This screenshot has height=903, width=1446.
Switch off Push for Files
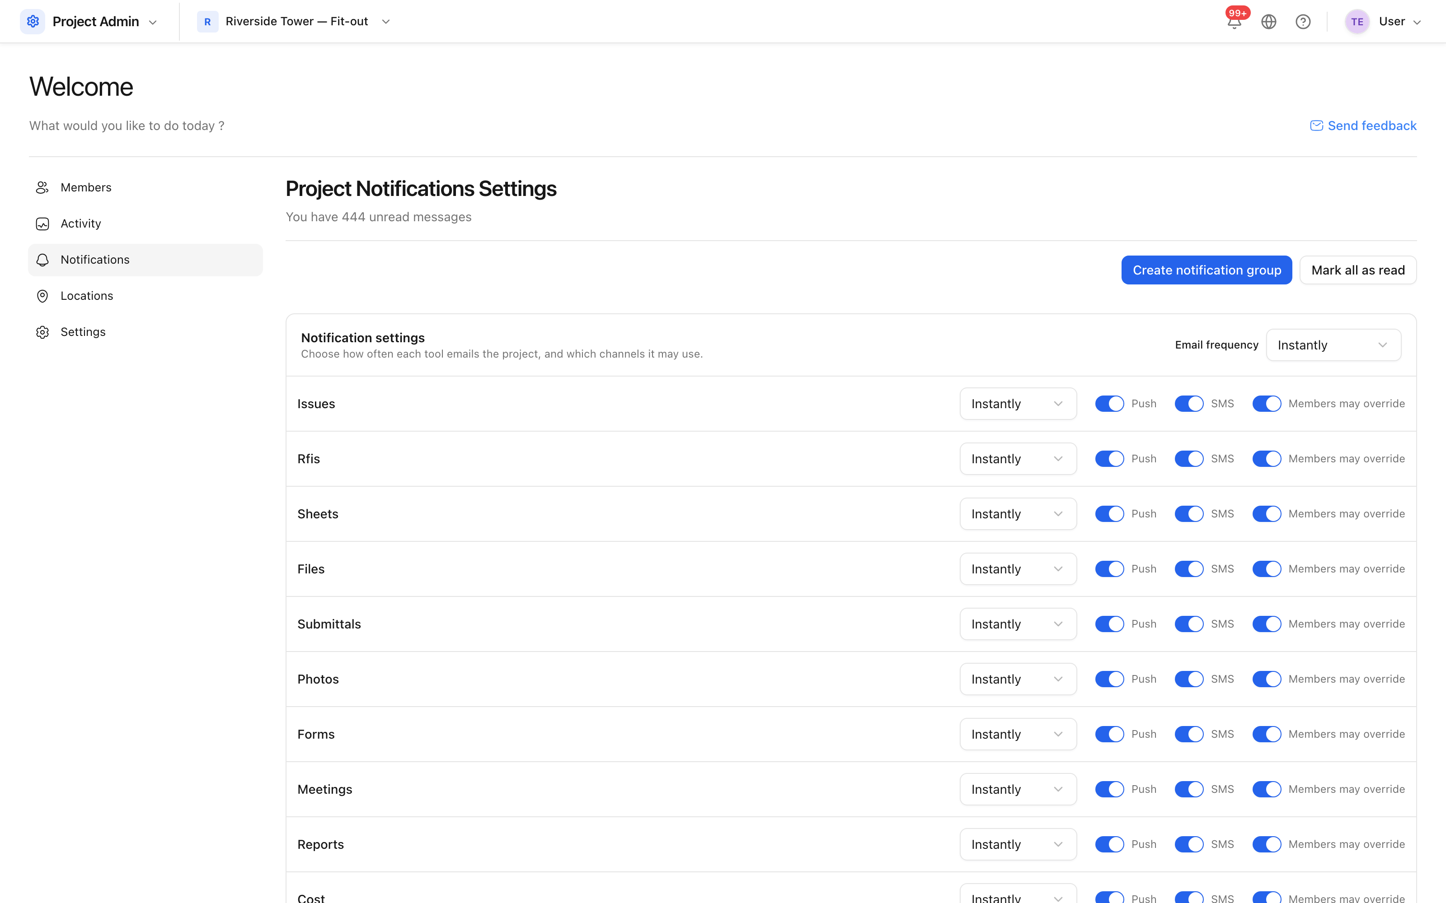point(1109,568)
